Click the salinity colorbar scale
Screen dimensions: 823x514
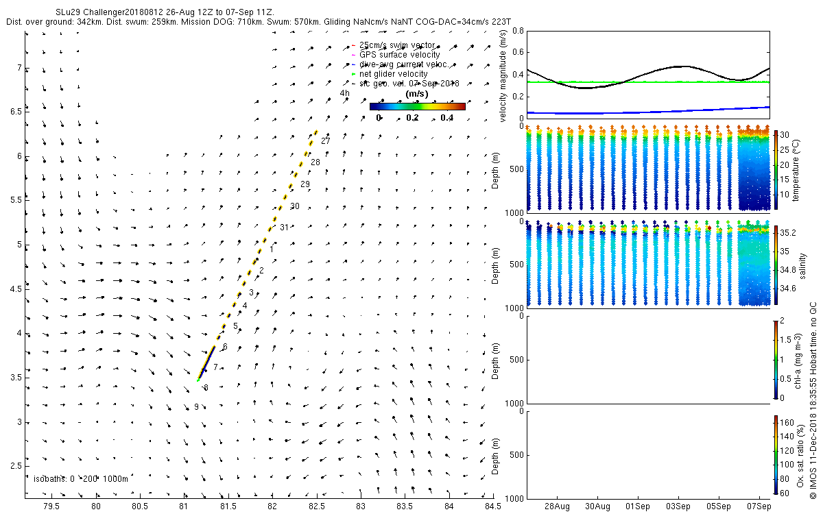[776, 265]
